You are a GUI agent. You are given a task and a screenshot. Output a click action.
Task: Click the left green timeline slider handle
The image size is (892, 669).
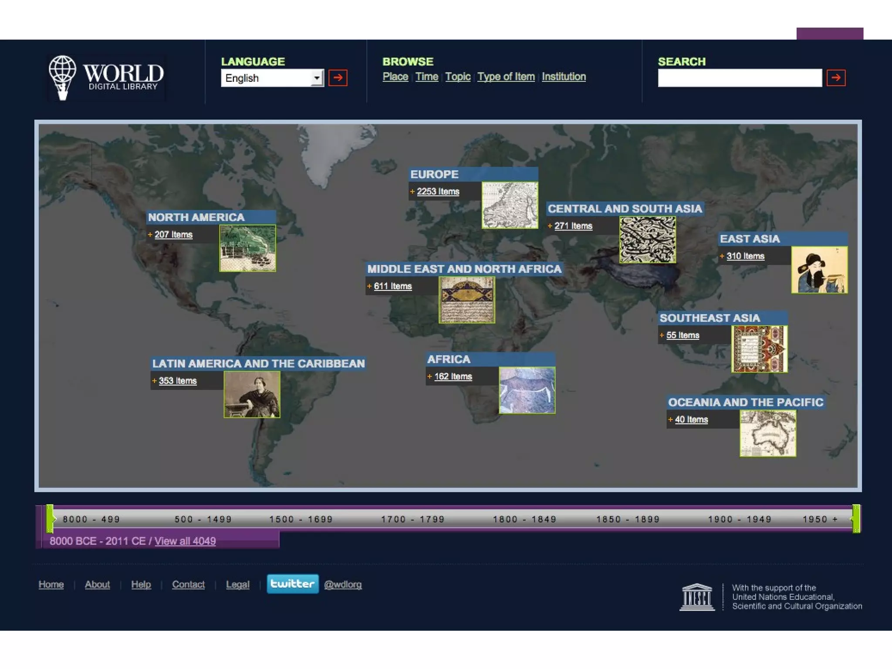[x=50, y=519]
